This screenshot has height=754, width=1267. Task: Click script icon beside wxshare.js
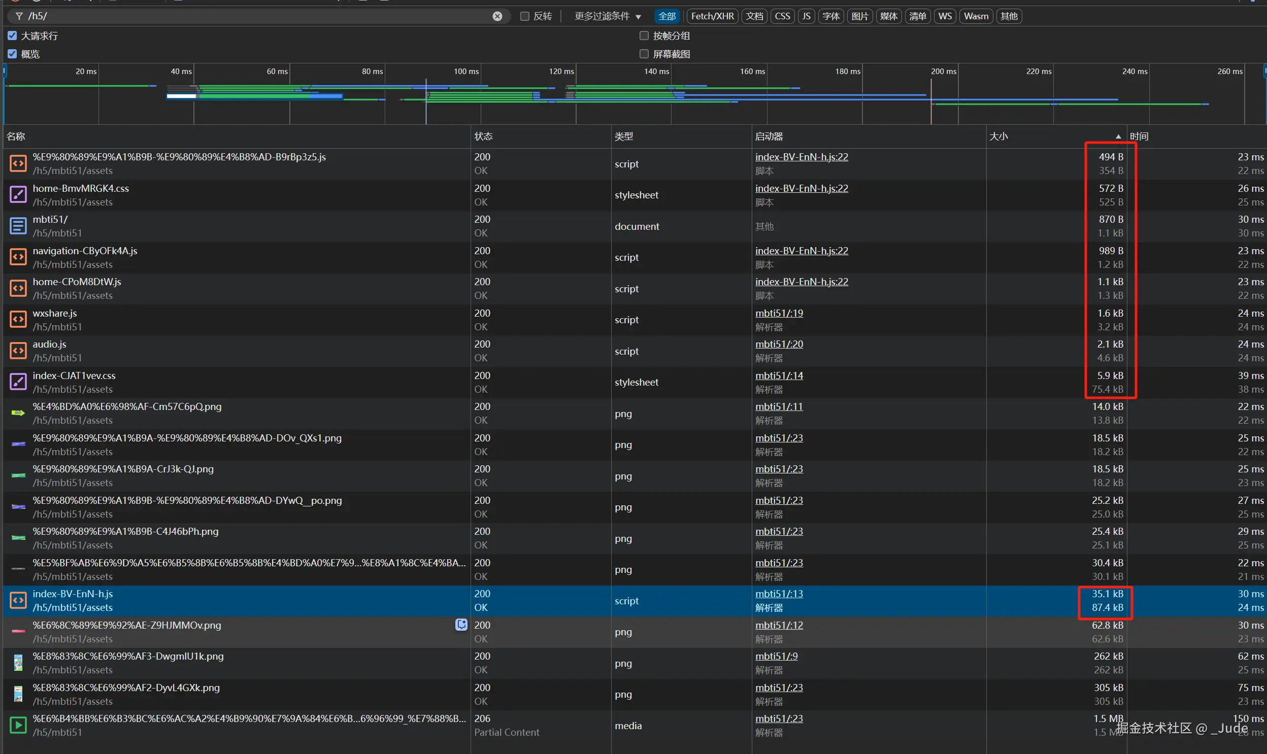click(x=18, y=320)
